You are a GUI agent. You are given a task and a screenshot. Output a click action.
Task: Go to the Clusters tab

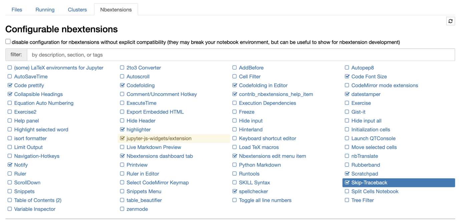point(77,10)
